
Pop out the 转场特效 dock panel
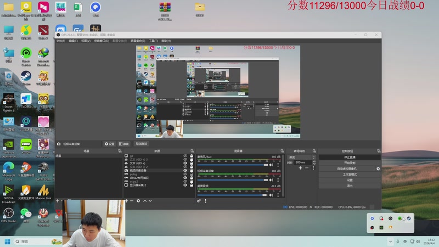[x=314, y=151]
